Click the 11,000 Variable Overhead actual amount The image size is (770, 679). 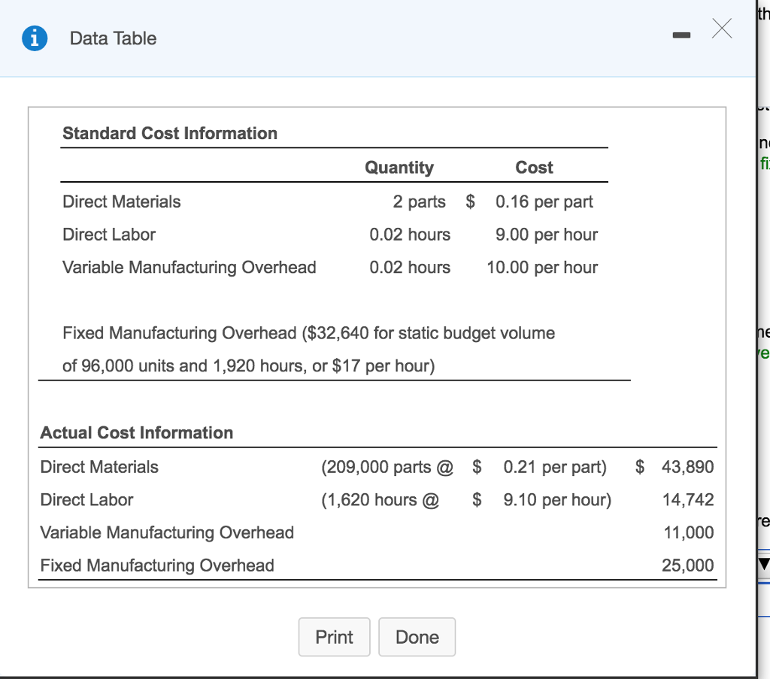[696, 532]
